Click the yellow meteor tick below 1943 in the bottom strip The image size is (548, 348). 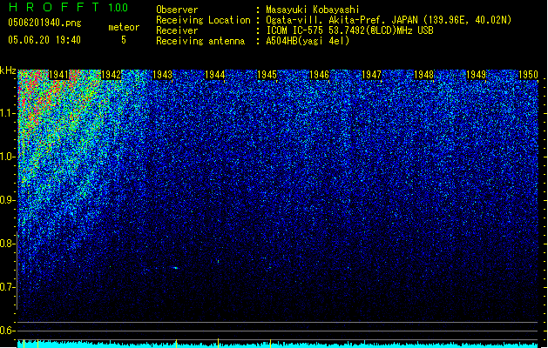coord(176,344)
